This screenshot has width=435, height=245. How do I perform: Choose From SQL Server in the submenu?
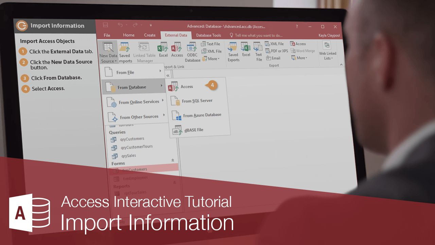(x=197, y=100)
